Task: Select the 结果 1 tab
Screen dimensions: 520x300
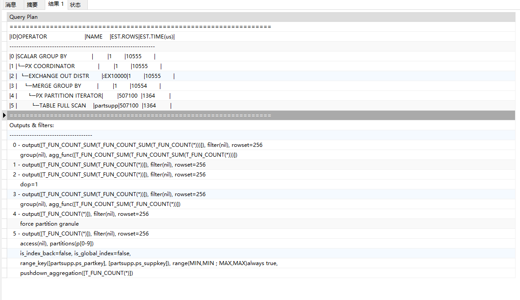Action: pos(56,4)
